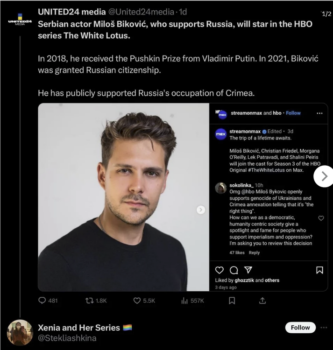Click the retweet icon showing 1.8K
Viewport: 333px width, 350px height.
click(x=90, y=301)
